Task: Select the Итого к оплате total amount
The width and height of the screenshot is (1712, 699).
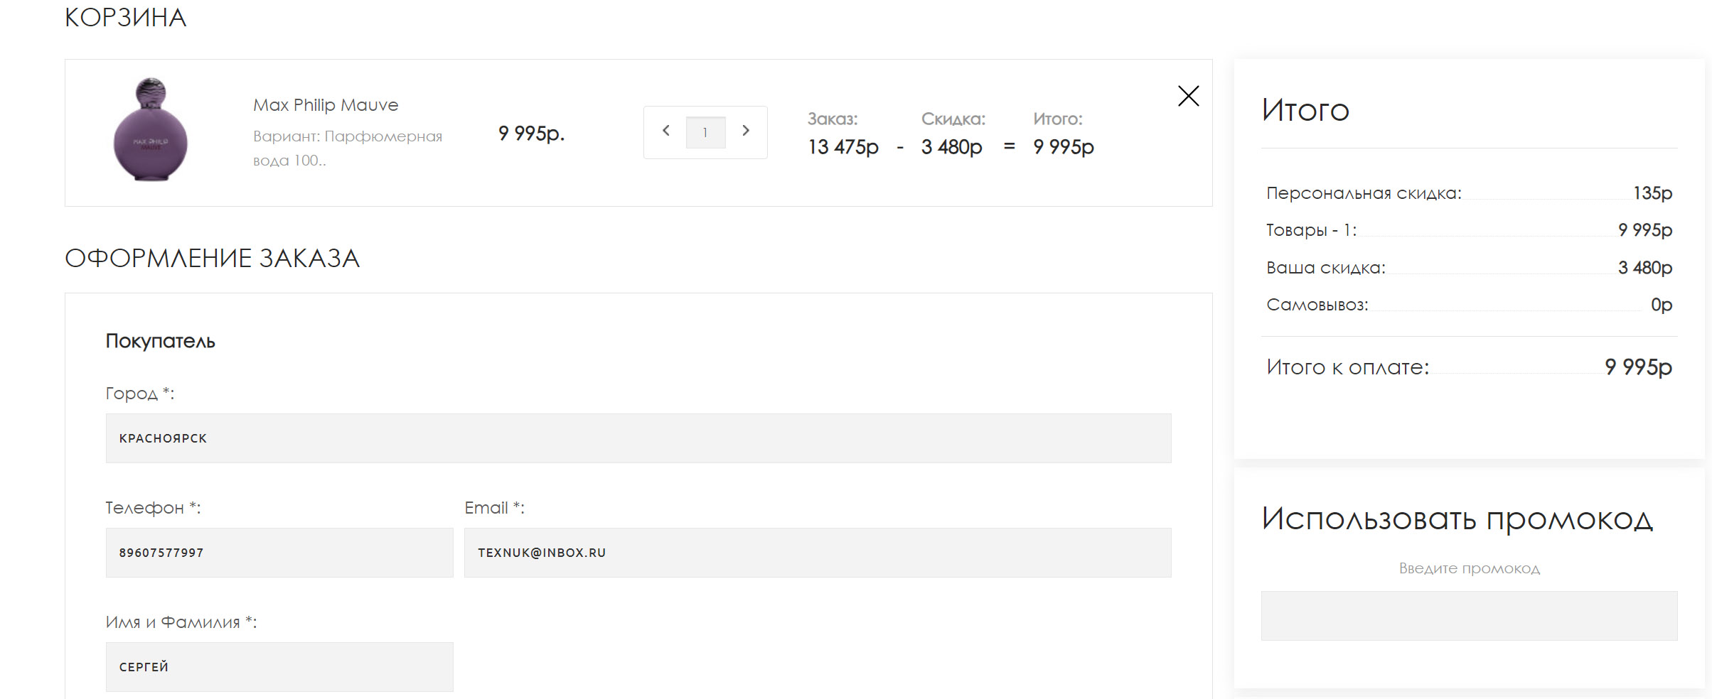Action: click(1638, 367)
